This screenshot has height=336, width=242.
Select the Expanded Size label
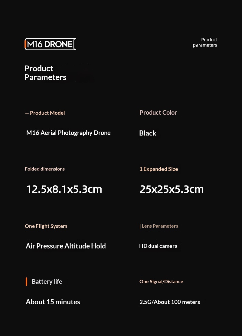coord(159,169)
